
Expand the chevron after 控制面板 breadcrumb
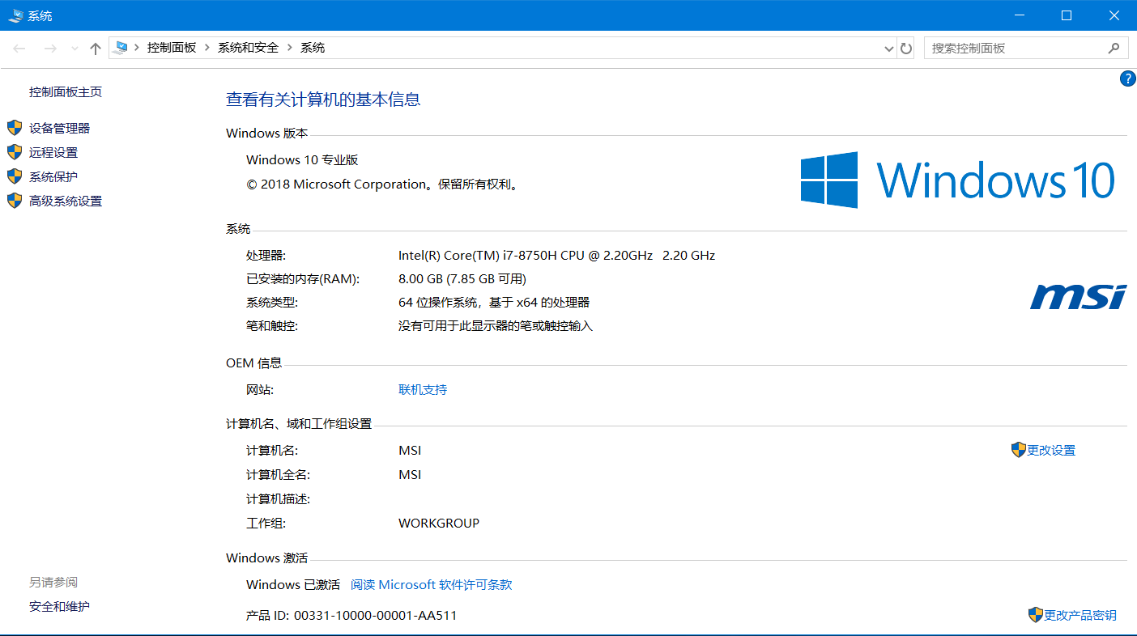pyautogui.click(x=207, y=48)
